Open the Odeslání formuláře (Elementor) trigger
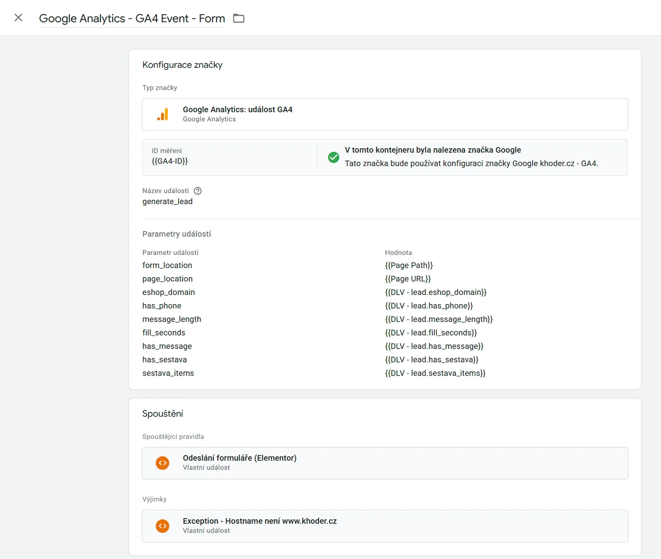The height and width of the screenshot is (559, 661). coord(385,463)
